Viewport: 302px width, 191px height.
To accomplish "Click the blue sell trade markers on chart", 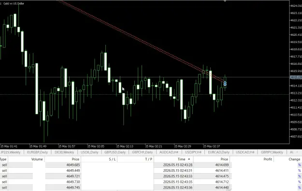I will [225, 84].
